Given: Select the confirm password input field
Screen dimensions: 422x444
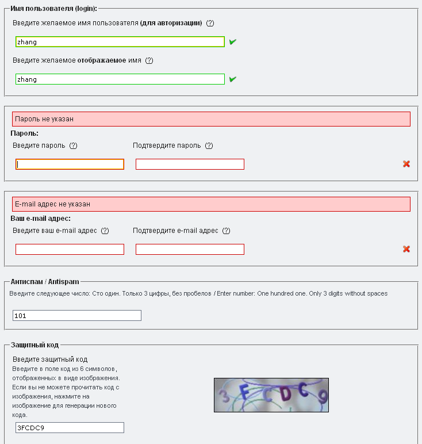Looking at the screenshot, I should click(190, 164).
